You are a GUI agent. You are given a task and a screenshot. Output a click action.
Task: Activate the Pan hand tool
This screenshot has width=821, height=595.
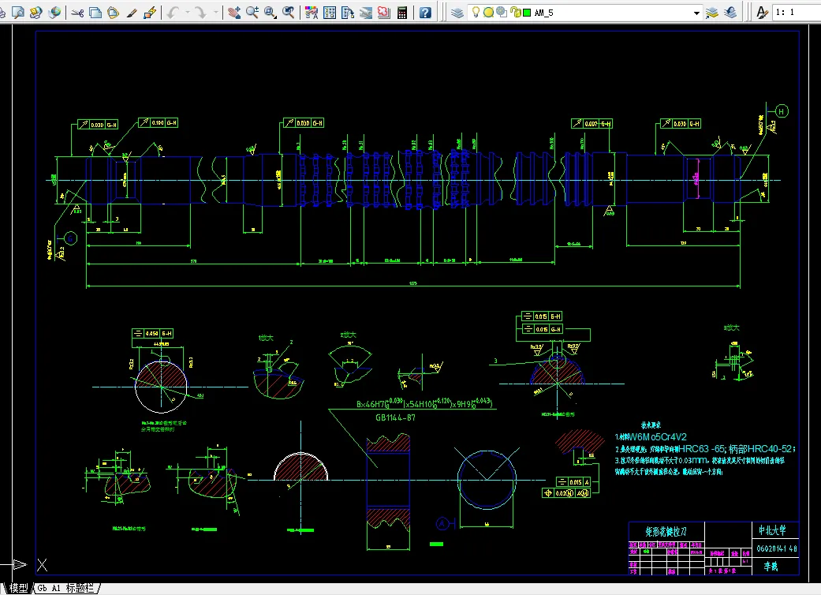[234, 13]
